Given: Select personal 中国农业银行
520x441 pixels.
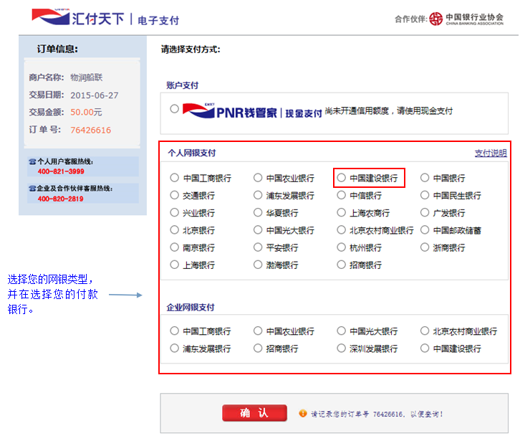Looking at the screenshot, I should click(x=258, y=178).
